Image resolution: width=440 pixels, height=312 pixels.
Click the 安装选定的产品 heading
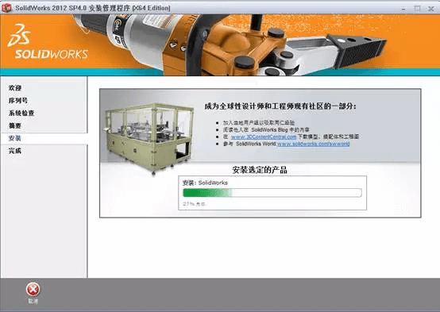[x=260, y=170]
